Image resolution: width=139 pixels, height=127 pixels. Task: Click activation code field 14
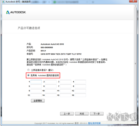(51, 95)
